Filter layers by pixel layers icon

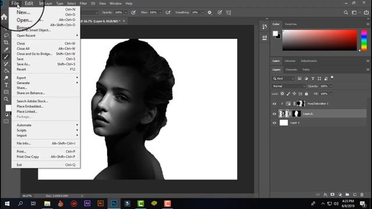pyautogui.click(x=299, y=78)
